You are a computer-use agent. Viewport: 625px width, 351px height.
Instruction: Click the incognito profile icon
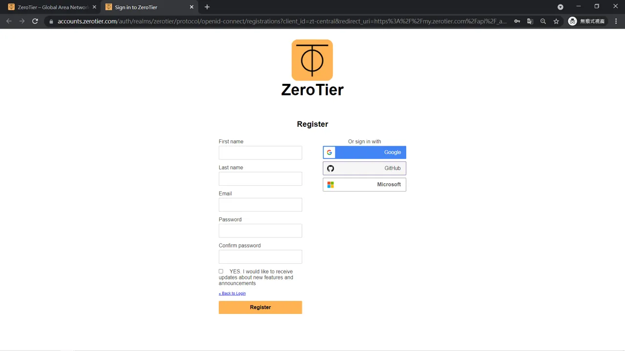[573, 21]
